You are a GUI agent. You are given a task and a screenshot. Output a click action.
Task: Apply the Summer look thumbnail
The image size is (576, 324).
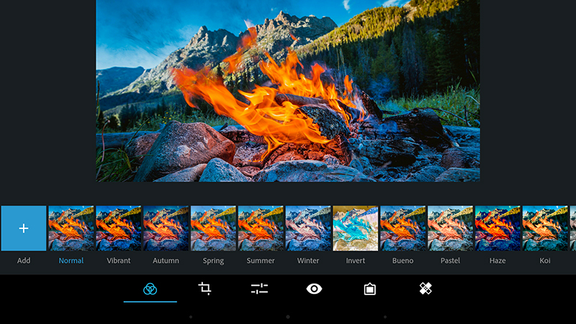261,228
